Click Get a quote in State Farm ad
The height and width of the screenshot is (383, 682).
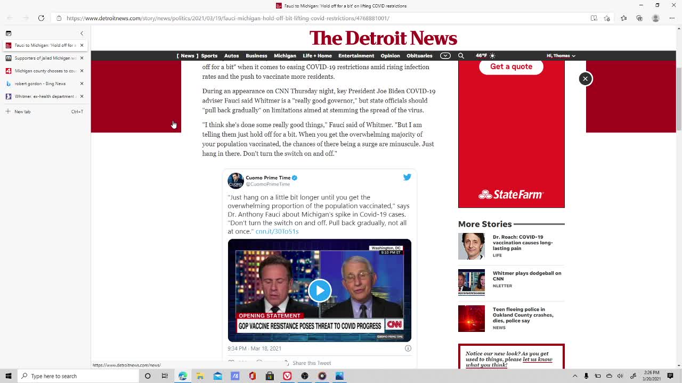[511, 66]
